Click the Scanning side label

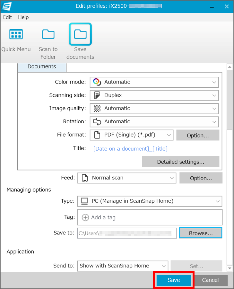tap(67, 95)
